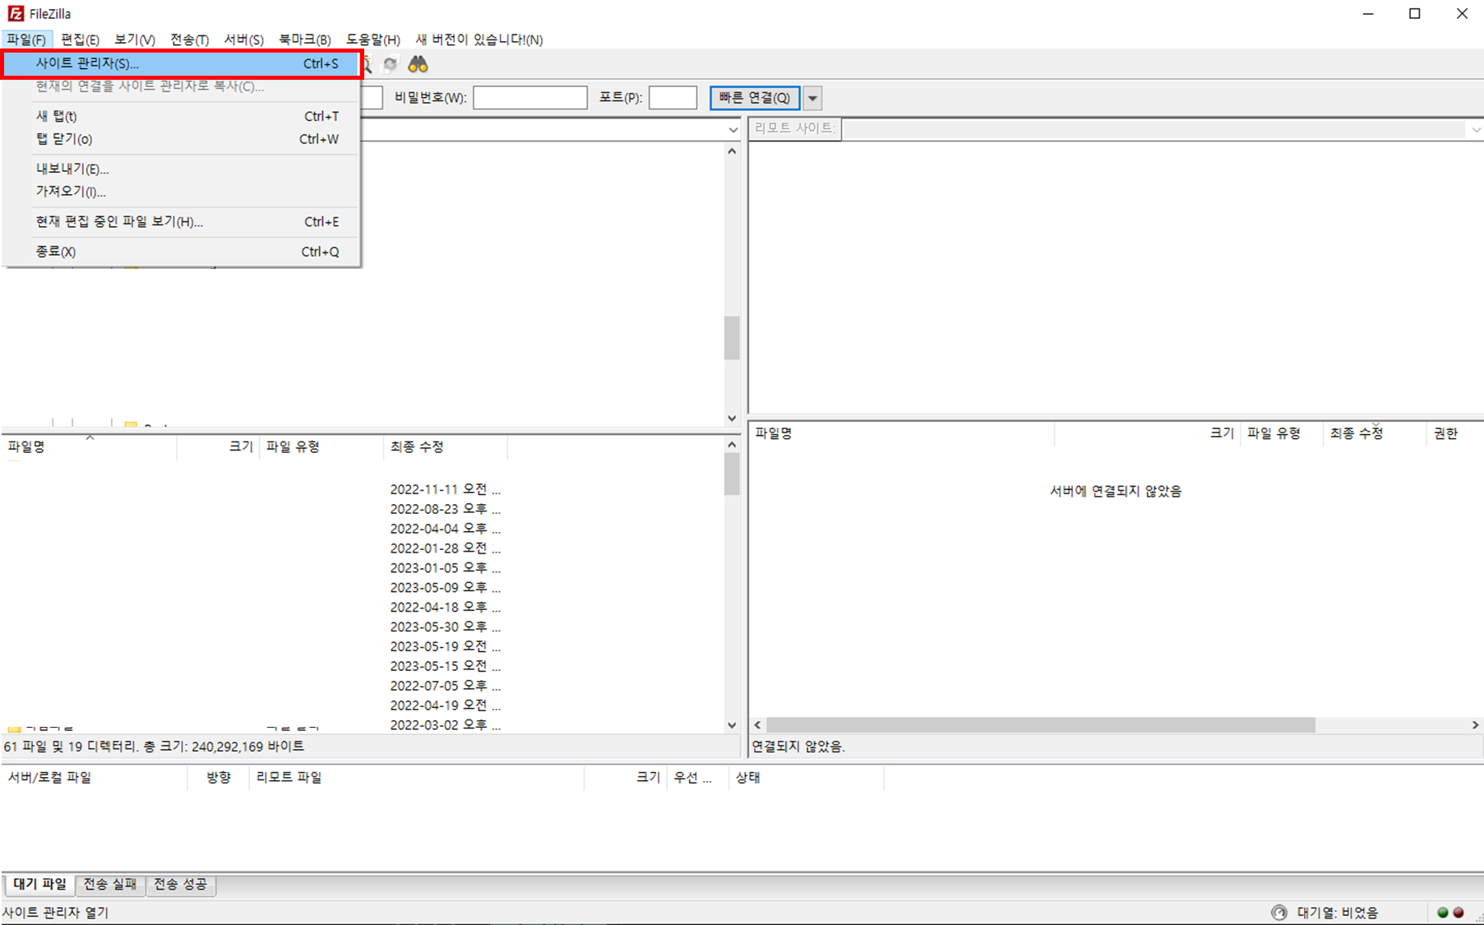The image size is (1484, 925).
Task: Switch to the 전송 성공 tab
Action: point(180,884)
